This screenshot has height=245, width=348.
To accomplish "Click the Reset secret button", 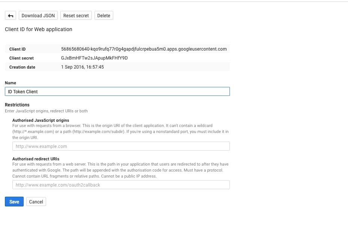I will pos(76,15).
